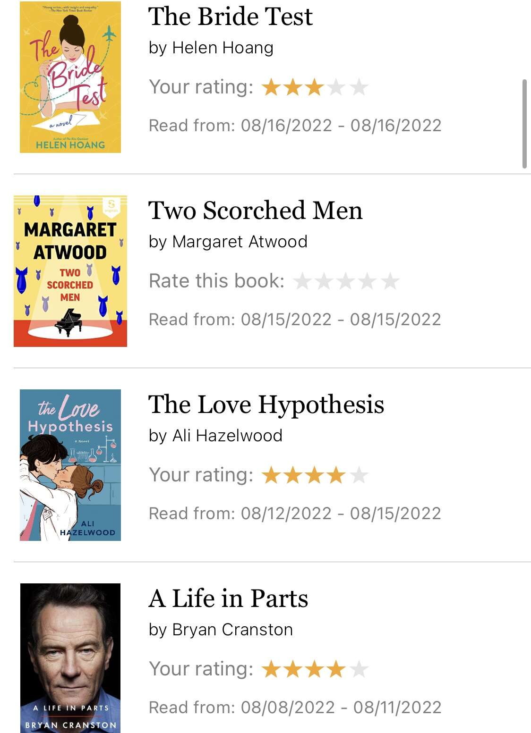
Task: Set fifth star rating for The Bride Test
Action: pos(359,87)
